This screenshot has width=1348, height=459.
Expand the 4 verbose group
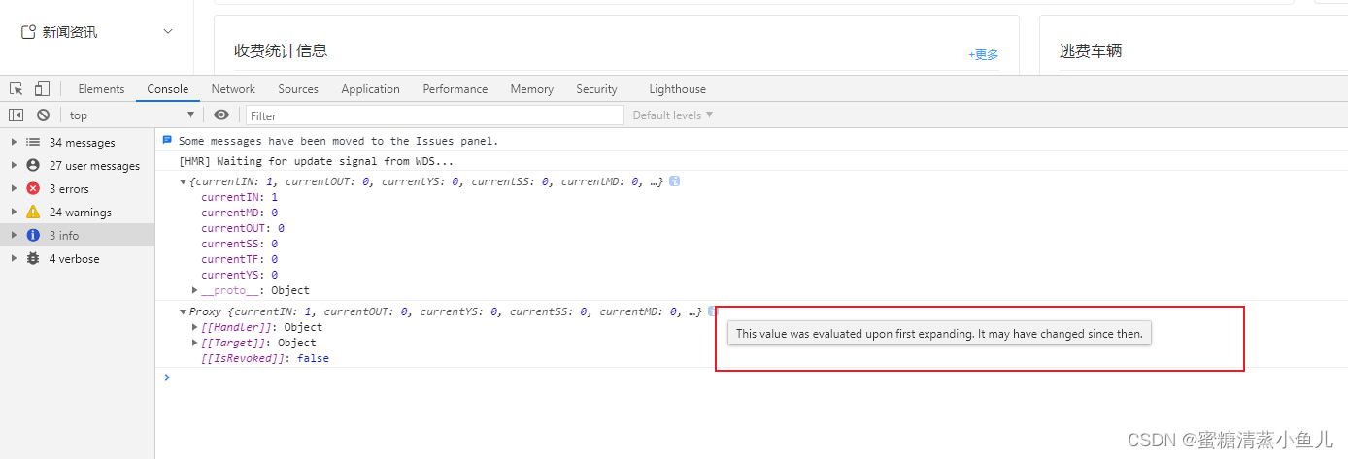point(14,259)
